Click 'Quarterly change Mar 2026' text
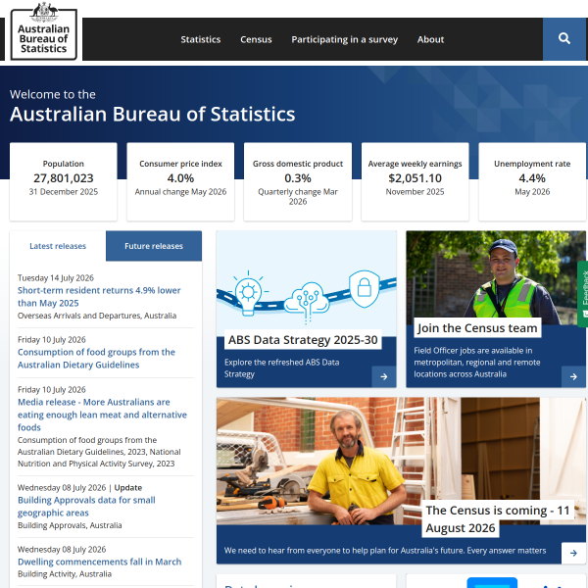This screenshot has height=588, width=588. (x=298, y=197)
